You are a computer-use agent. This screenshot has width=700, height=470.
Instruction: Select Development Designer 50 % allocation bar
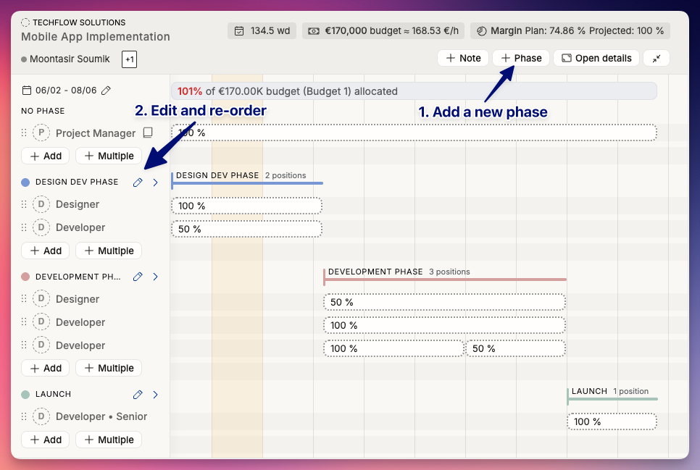click(445, 302)
